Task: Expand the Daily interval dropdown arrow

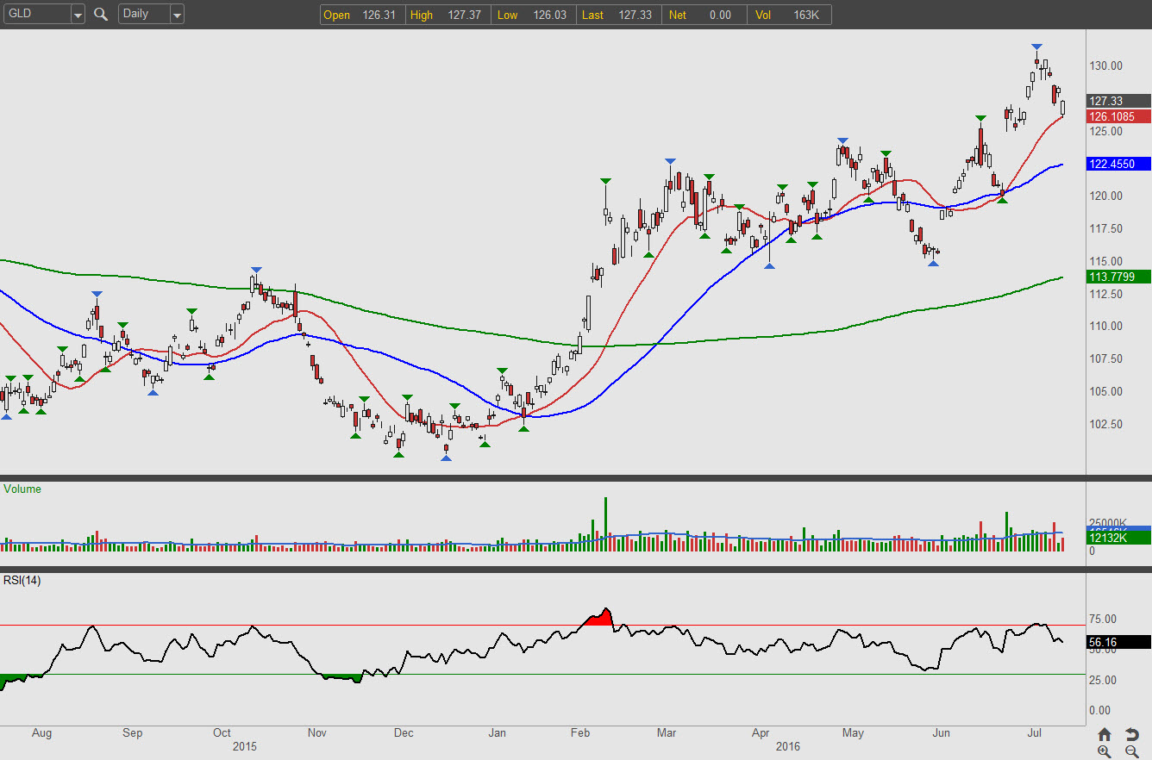Action: (x=177, y=15)
